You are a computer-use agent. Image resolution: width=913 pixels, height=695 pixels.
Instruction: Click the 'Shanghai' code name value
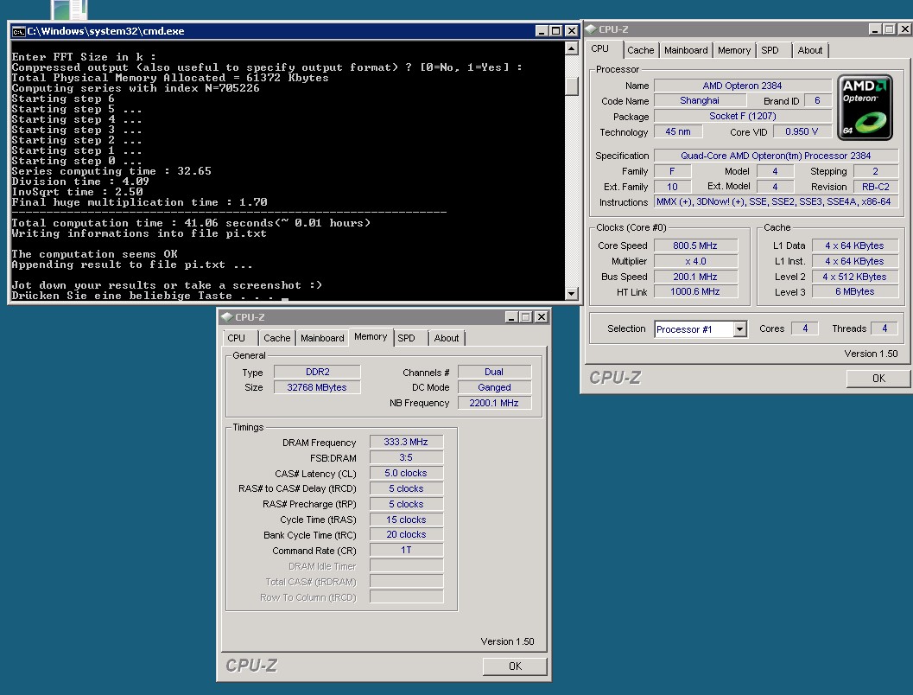click(x=700, y=101)
